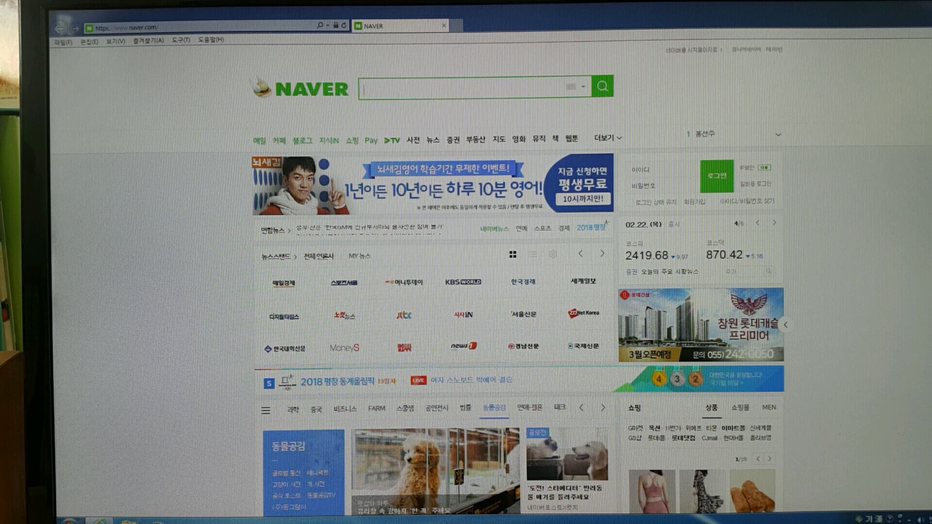Open the news1 logo
This screenshot has width=932, height=524.
pyautogui.click(x=464, y=346)
